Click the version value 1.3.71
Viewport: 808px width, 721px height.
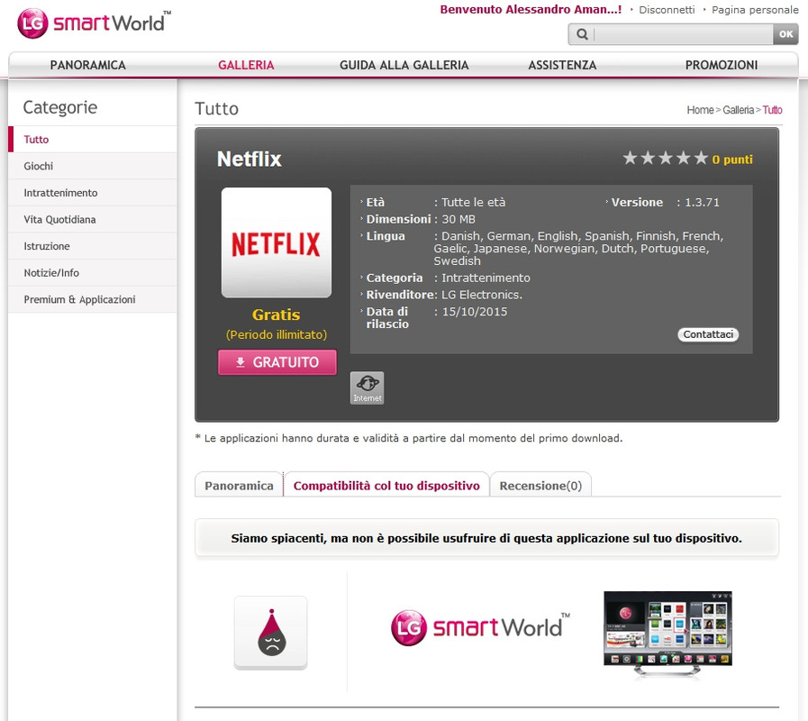pyautogui.click(x=702, y=202)
